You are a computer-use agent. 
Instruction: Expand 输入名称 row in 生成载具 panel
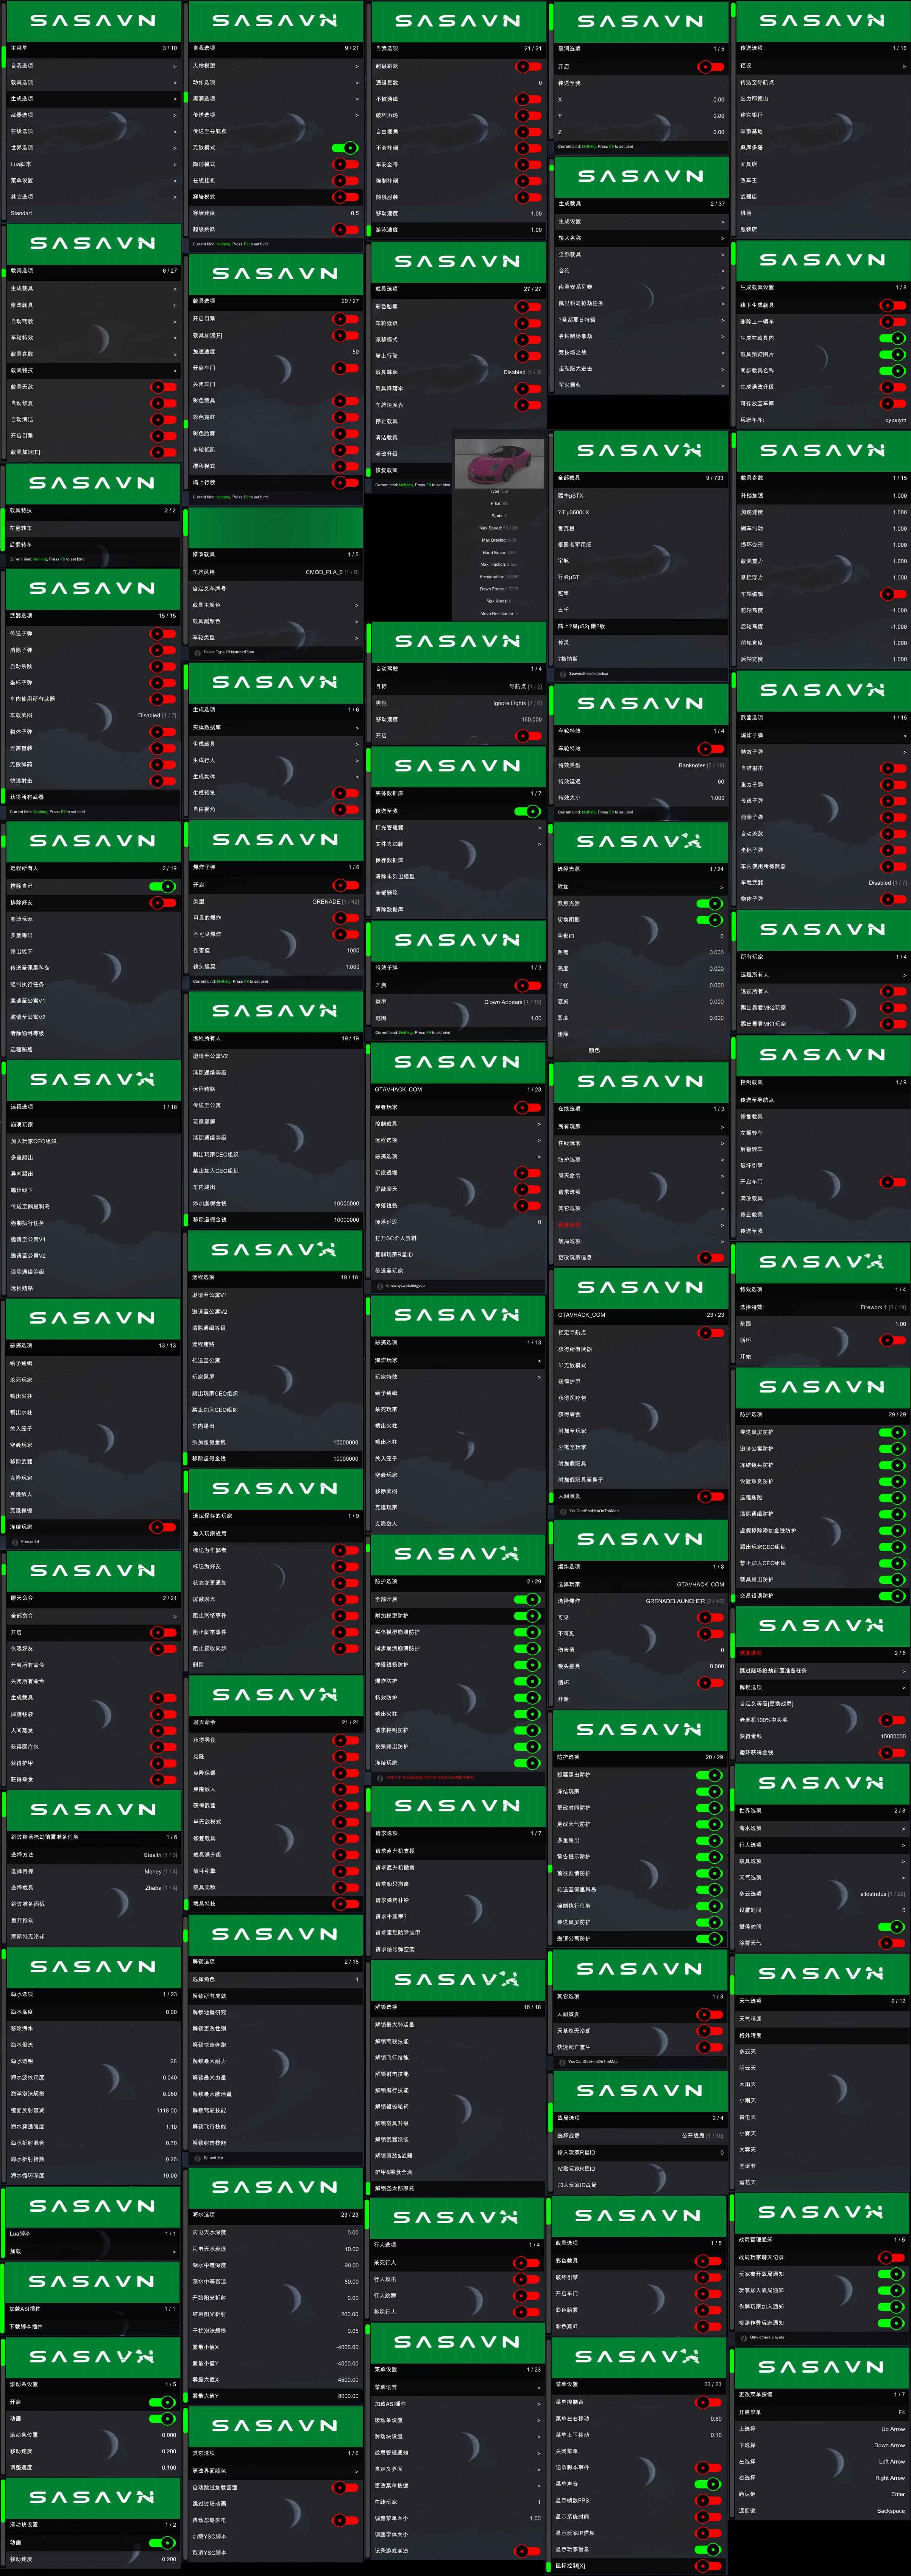640,238
